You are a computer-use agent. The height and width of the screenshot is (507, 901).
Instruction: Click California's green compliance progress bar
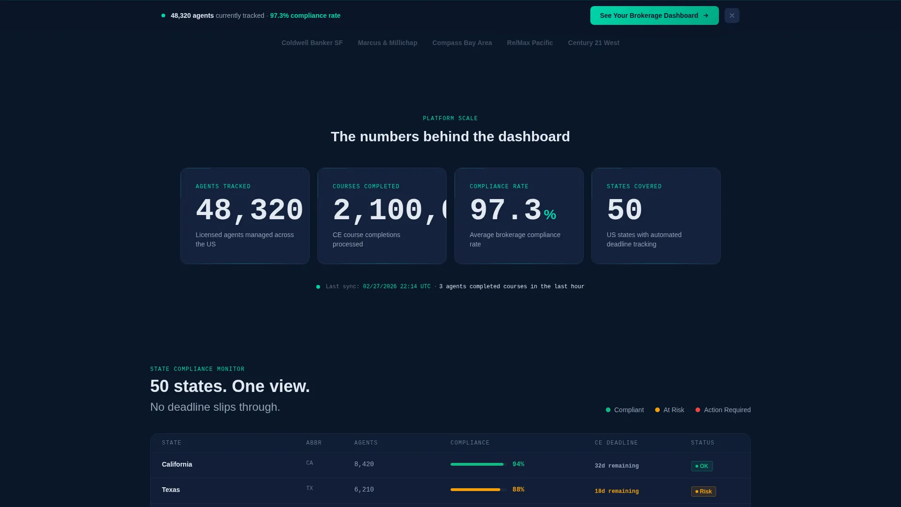click(479, 464)
